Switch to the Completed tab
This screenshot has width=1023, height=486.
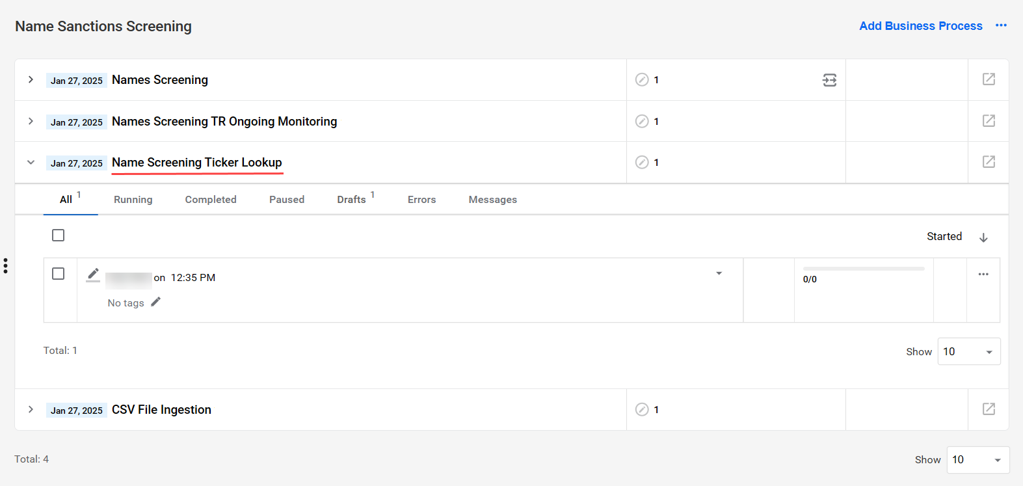pos(211,200)
